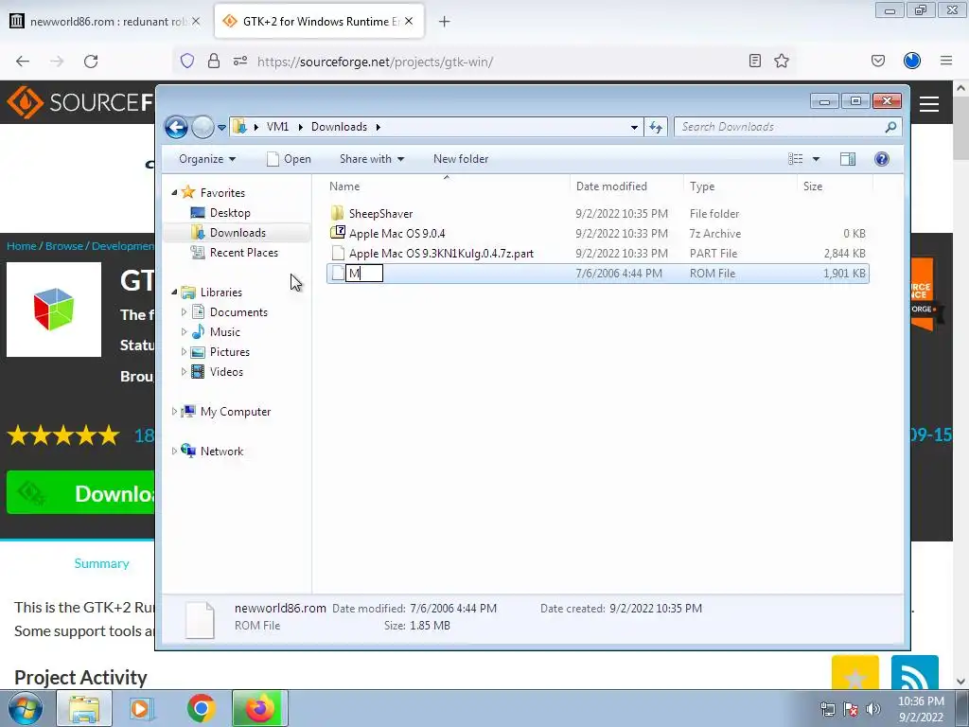Select Recent Places in Favorites

coord(243,252)
